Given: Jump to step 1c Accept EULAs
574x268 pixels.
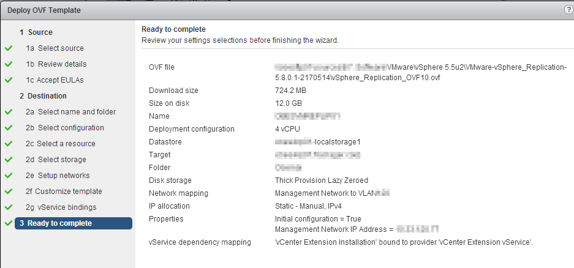Looking at the screenshot, I should (55, 80).
